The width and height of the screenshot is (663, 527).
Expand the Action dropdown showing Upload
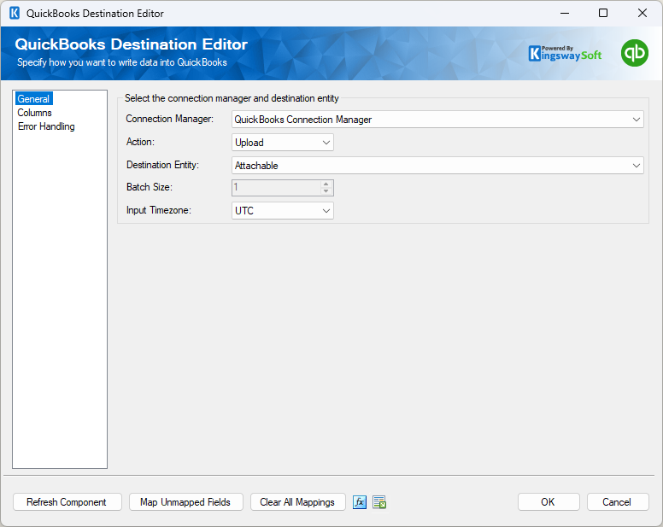[283, 143]
